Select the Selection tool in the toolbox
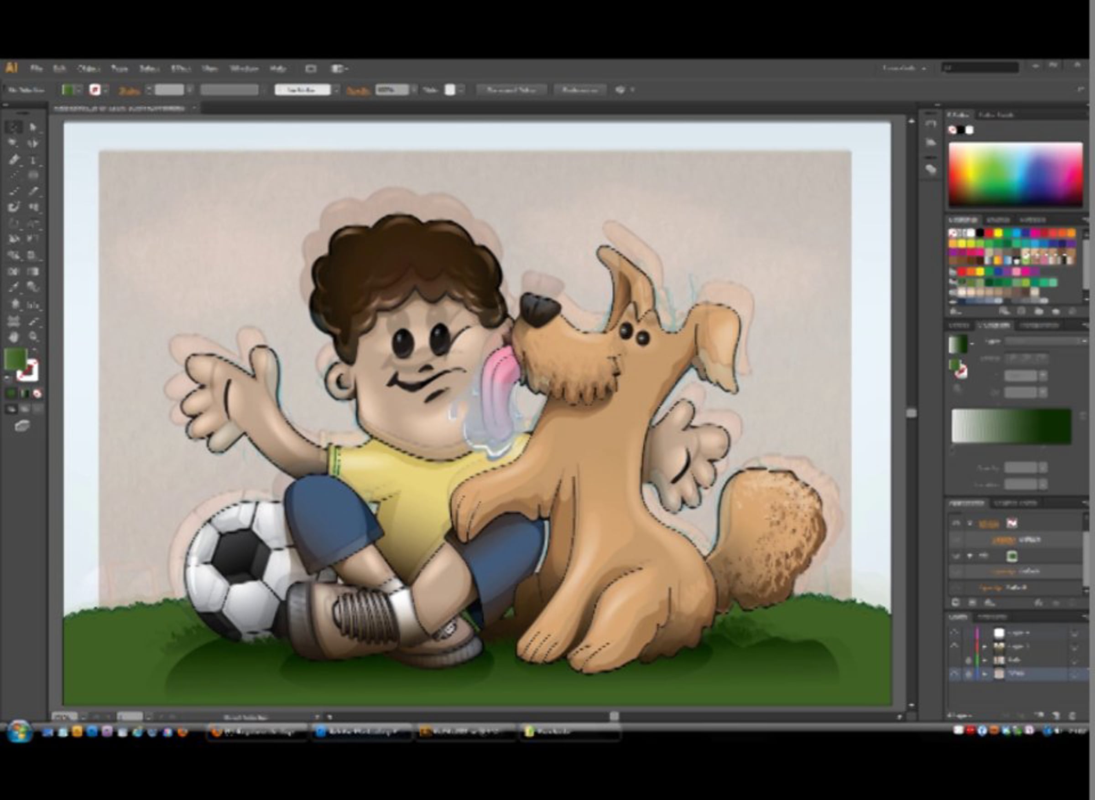This screenshot has height=800, width=1095. (x=14, y=127)
